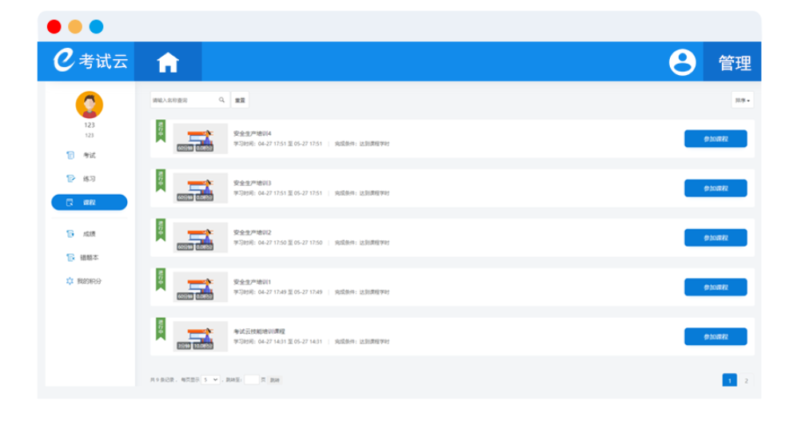Click the magnifier icon in the search box
This screenshot has height=428, width=797.
[x=221, y=101]
